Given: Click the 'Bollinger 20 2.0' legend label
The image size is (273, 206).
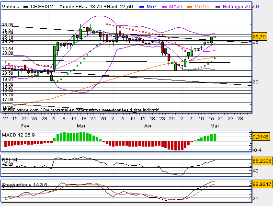Looking at the screenshot, I should (241, 7).
